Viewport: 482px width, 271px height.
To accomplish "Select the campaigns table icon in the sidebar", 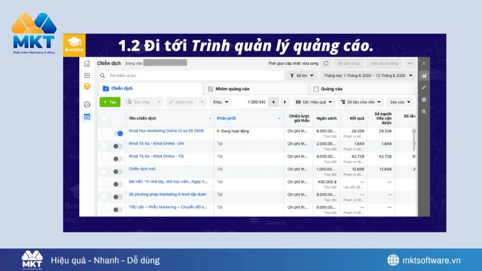I will click(87, 117).
